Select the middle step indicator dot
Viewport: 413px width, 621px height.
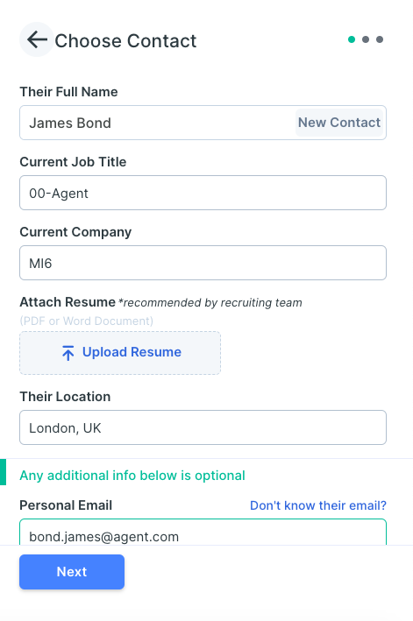pos(366,39)
